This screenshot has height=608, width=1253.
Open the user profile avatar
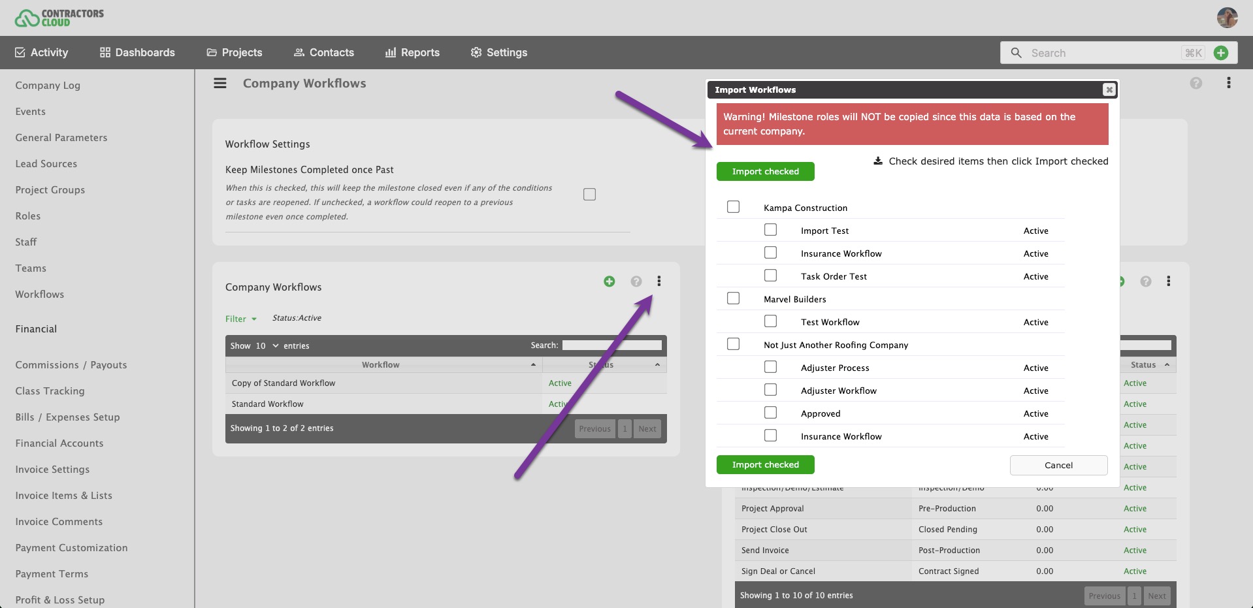click(x=1227, y=18)
